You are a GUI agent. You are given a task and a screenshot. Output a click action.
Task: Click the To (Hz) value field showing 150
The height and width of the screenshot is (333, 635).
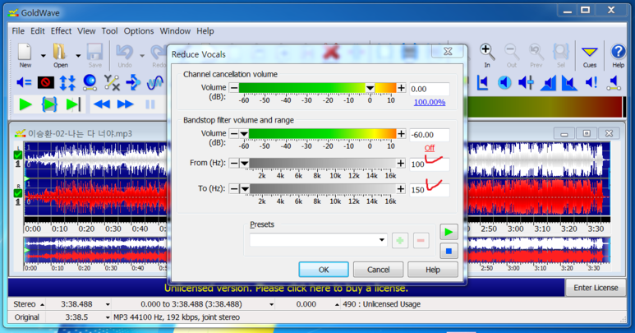pyautogui.click(x=430, y=190)
